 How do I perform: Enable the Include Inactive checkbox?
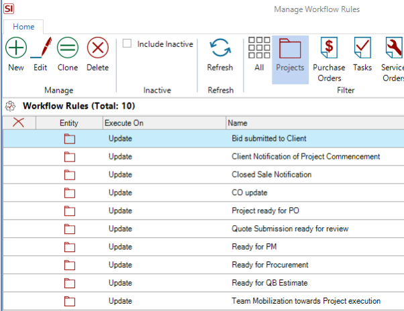click(x=127, y=44)
